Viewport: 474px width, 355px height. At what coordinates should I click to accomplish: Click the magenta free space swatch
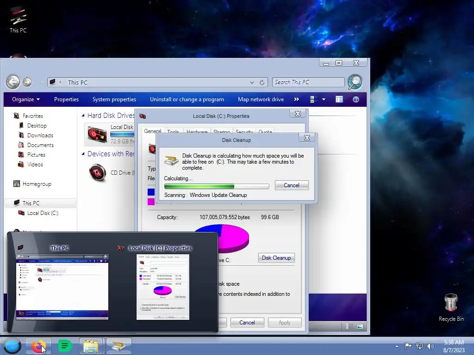click(x=151, y=202)
